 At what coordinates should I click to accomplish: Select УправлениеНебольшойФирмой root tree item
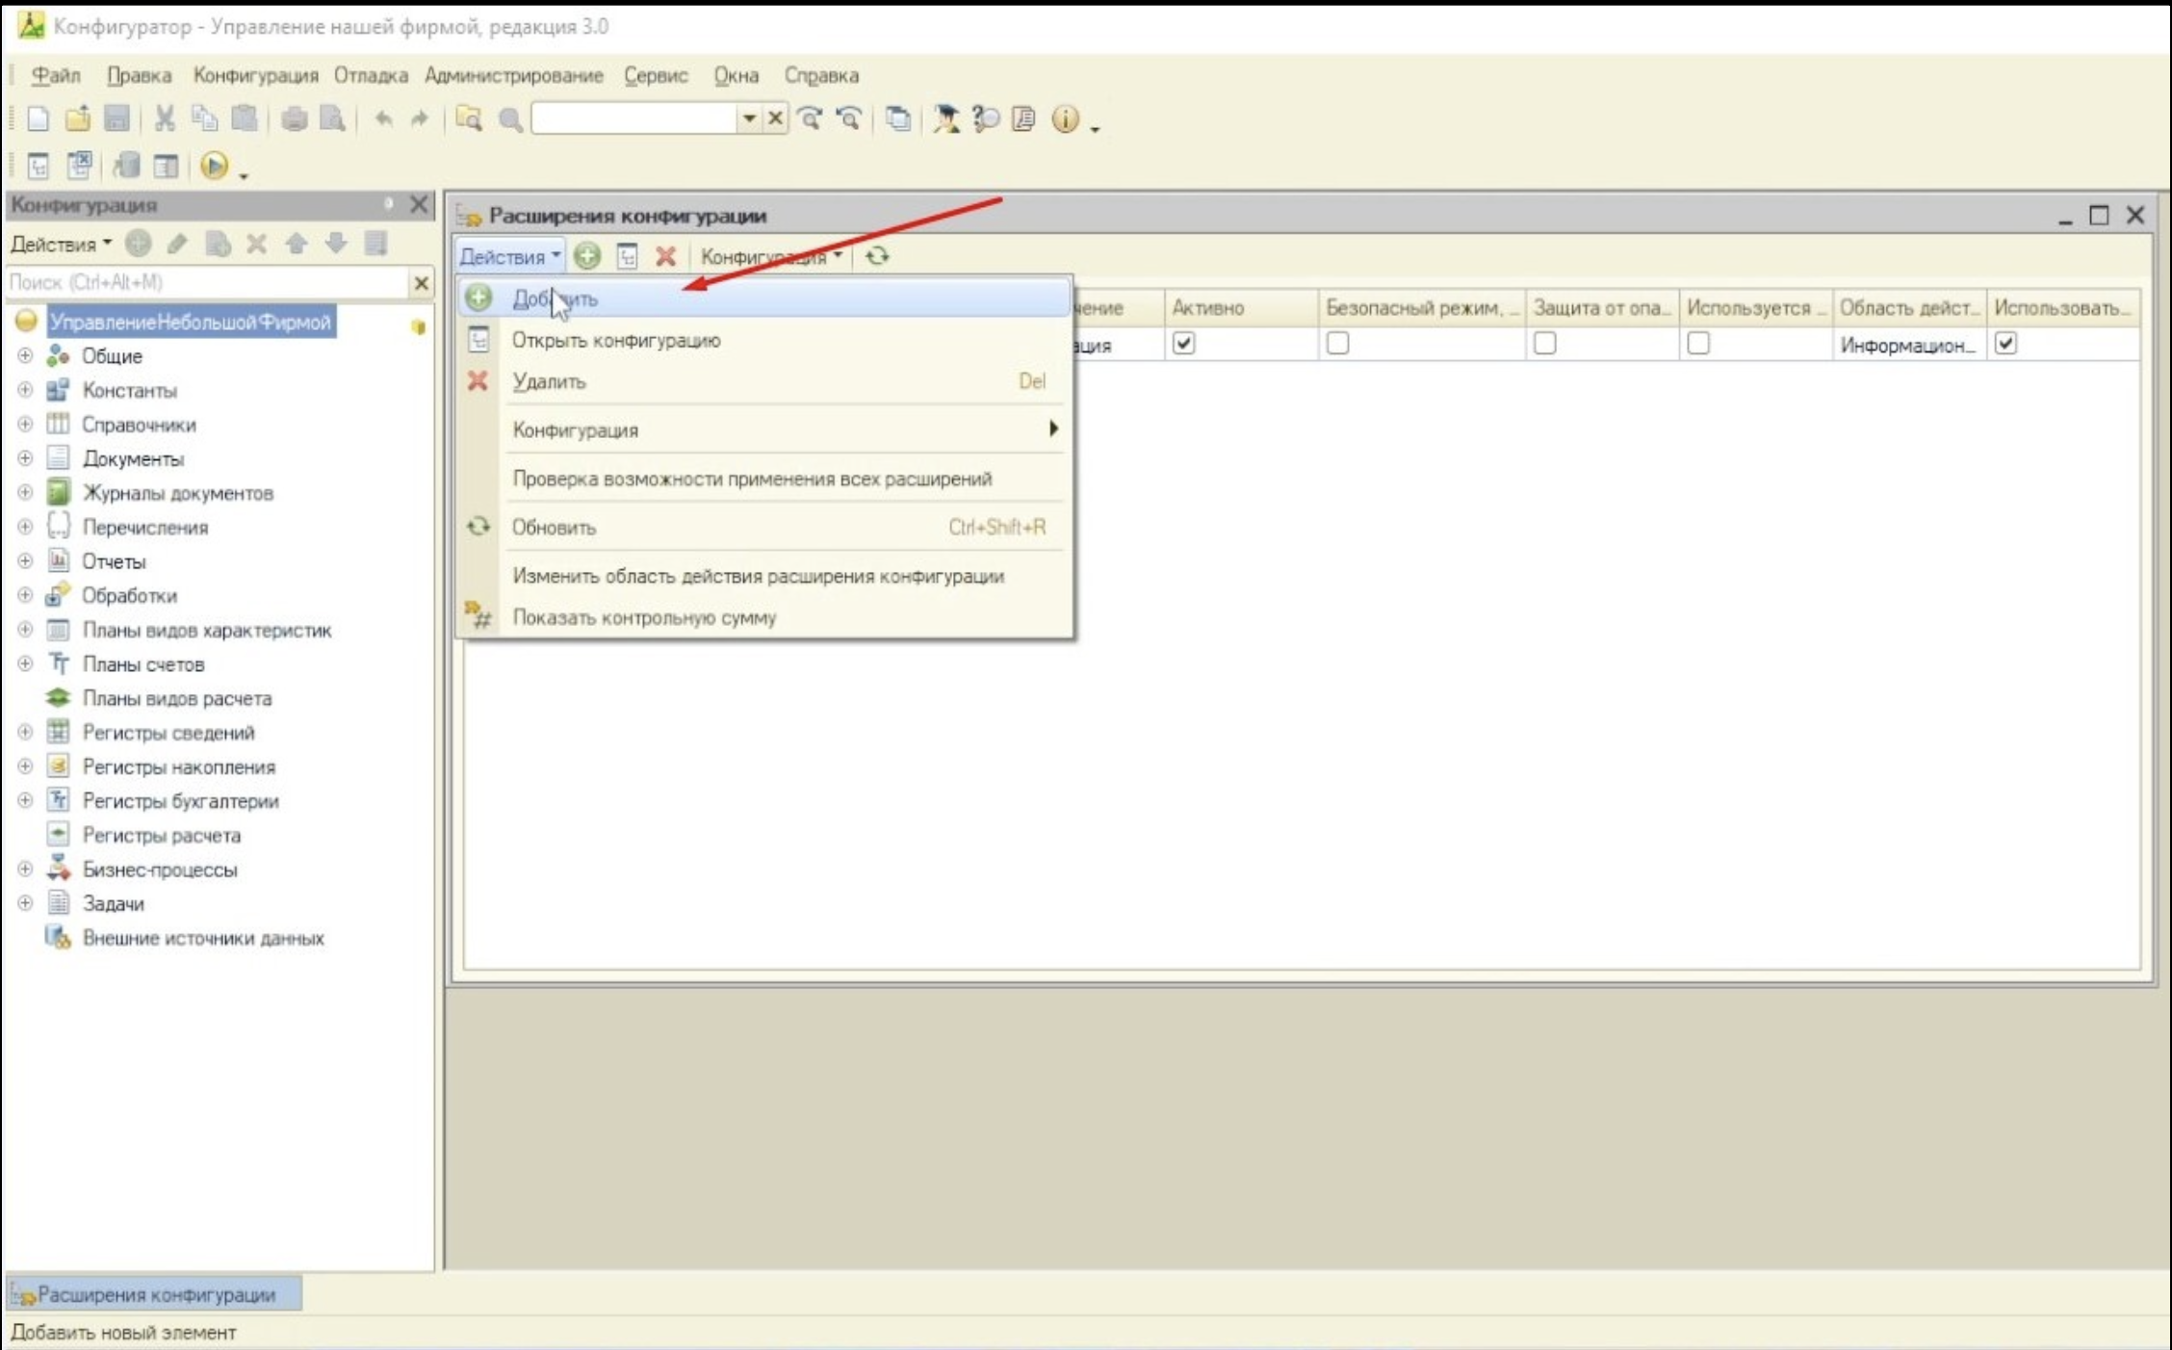coord(191,322)
